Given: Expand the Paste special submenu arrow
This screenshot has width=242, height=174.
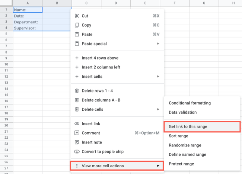Looking at the screenshot, I should coord(158,44).
